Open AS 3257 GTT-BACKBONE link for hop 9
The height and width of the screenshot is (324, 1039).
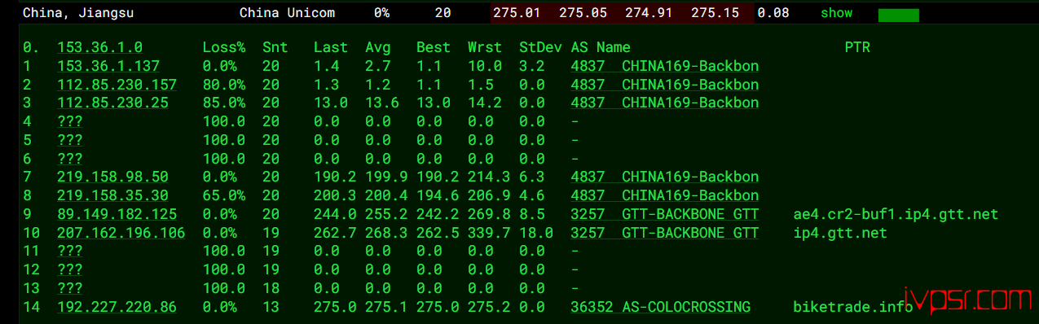[x=665, y=214]
